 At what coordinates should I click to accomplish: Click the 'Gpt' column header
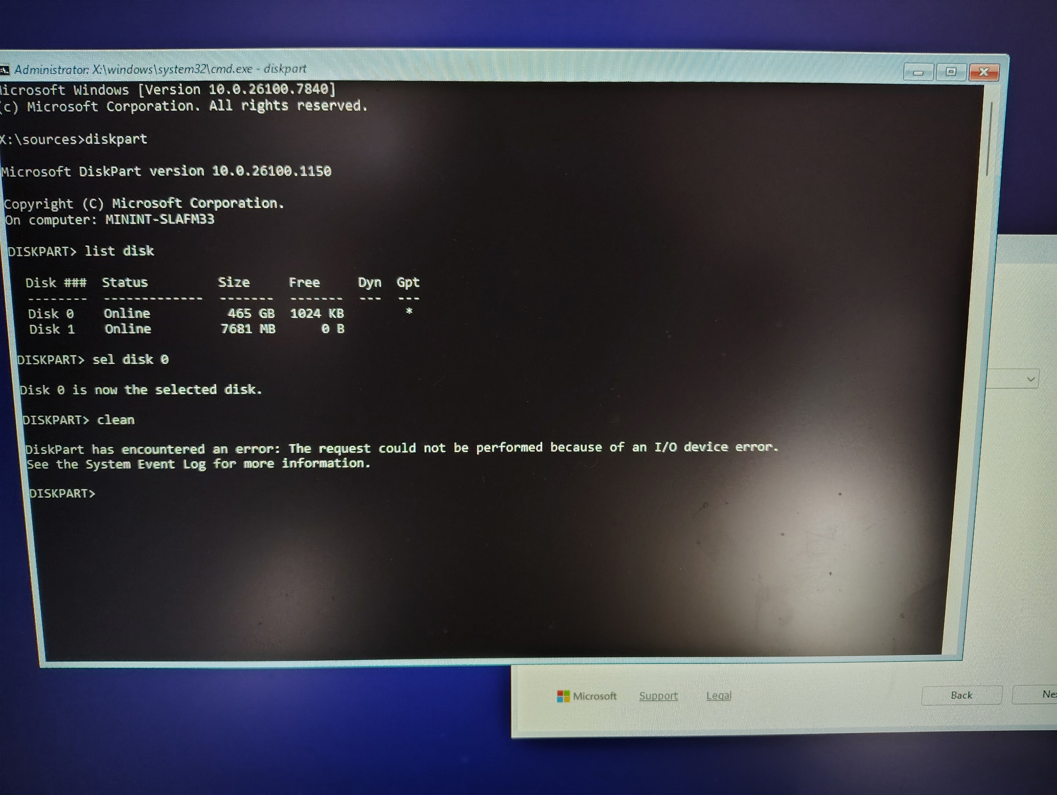click(x=408, y=282)
